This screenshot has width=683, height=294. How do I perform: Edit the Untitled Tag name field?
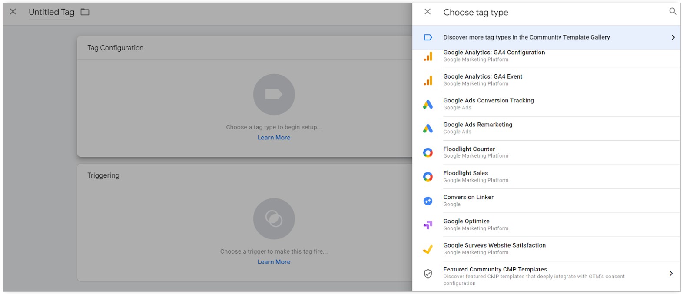(51, 12)
